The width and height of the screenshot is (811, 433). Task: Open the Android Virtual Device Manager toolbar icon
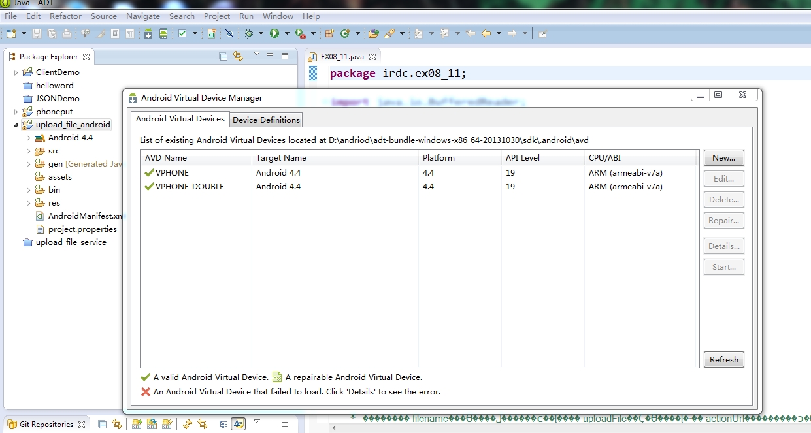point(163,33)
